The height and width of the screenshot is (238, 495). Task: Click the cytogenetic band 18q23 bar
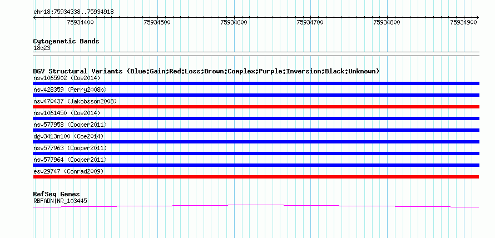(256, 54)
